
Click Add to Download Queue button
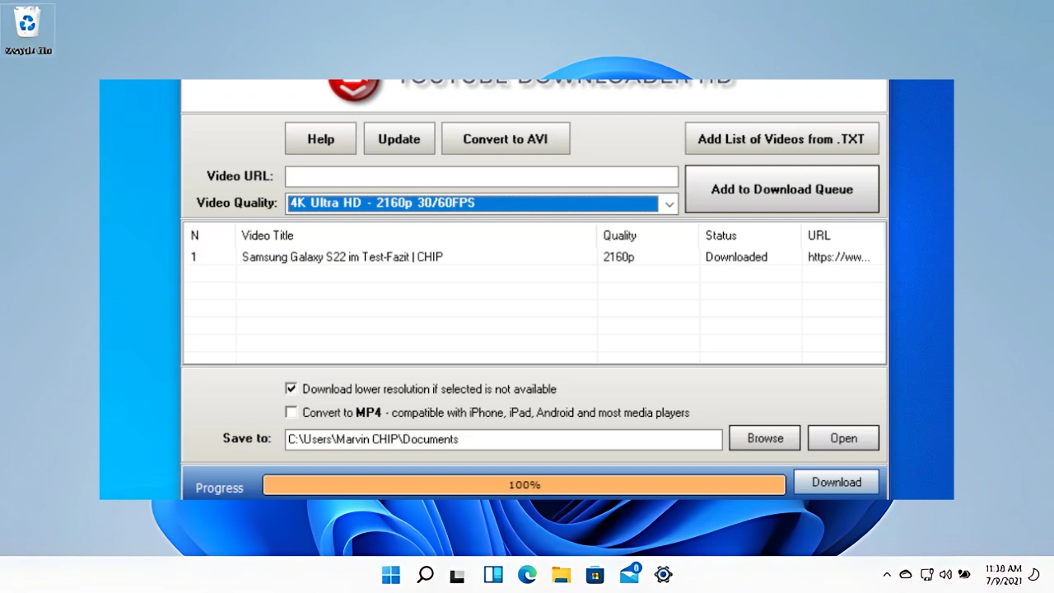point(781,189)
